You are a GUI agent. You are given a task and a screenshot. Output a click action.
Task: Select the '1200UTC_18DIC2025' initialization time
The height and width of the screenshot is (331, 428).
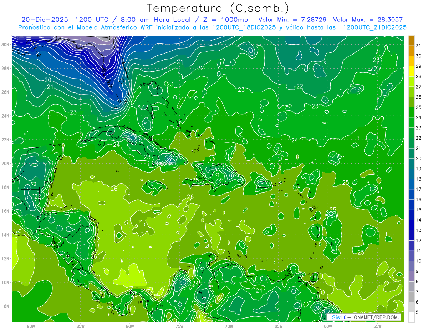pyautogui.click(x=244, y=27)
